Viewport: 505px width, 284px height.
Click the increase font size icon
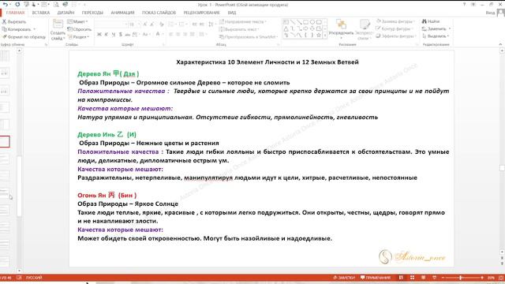(145, 24)
